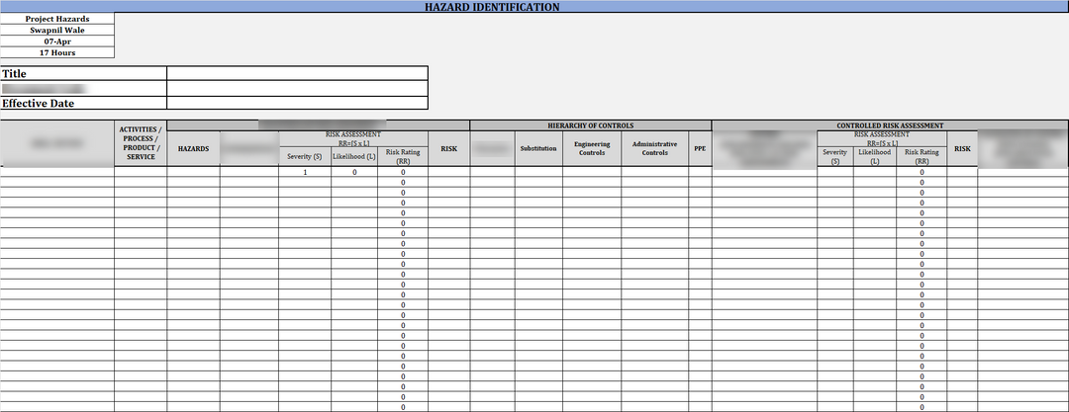The height and width of the screenshot is (412, 1069).
Task: Select the HAZARDS column header
Action: (194, 148)
